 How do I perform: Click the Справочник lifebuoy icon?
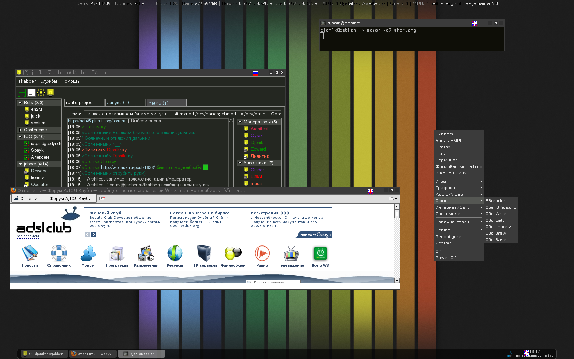pos(59,254)
